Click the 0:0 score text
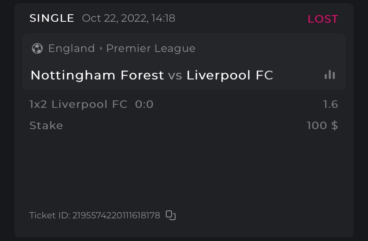This screenshot has height=241, width=368. pyautogui.click(x=144, y=104)
